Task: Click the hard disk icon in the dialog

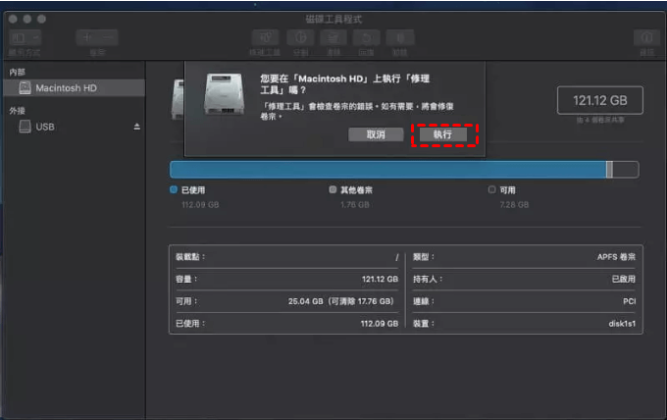Action: click(x=225, y=93)
